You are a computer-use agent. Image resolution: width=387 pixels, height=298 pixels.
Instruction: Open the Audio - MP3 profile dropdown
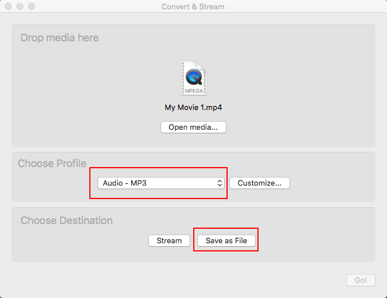[x=156, y=183]
